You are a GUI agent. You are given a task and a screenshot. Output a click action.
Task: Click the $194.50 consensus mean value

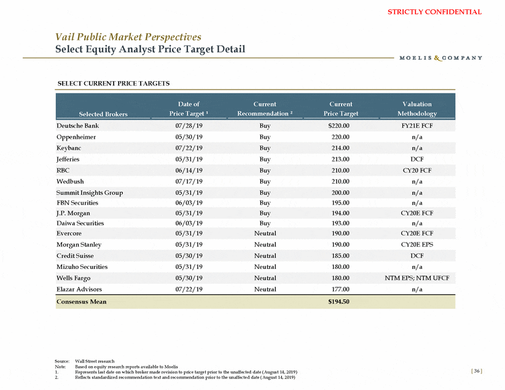pos(339,302)
